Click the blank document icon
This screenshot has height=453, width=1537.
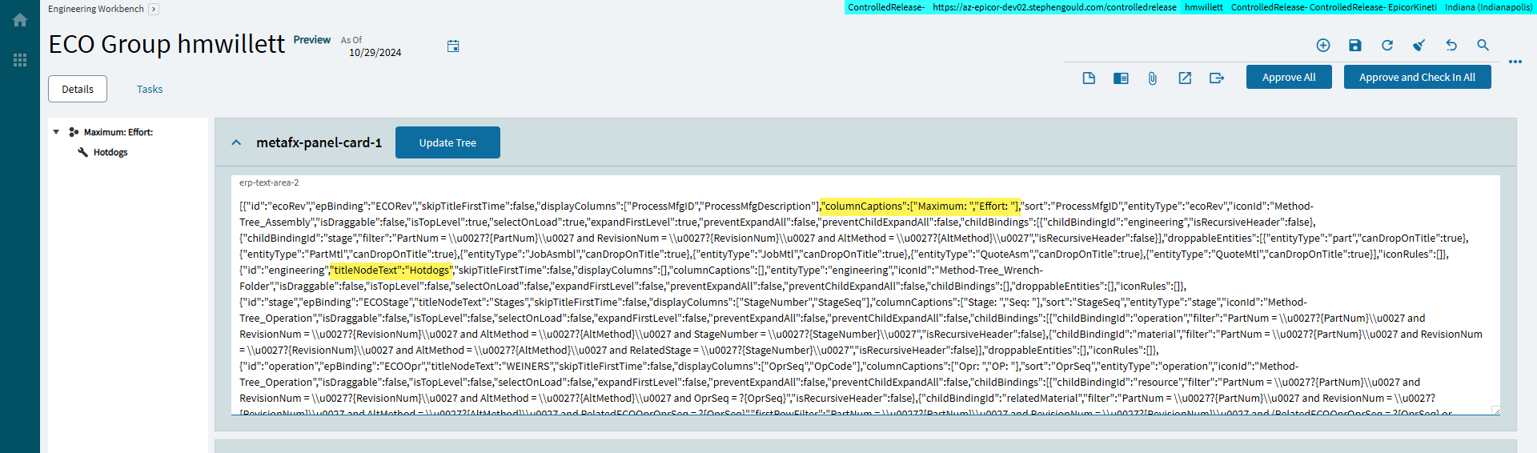[1089, 78]
